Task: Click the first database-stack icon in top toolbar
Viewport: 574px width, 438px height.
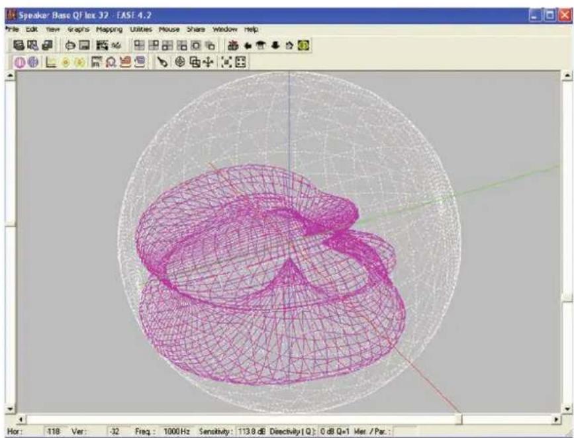Action: (x=19, y=46)
